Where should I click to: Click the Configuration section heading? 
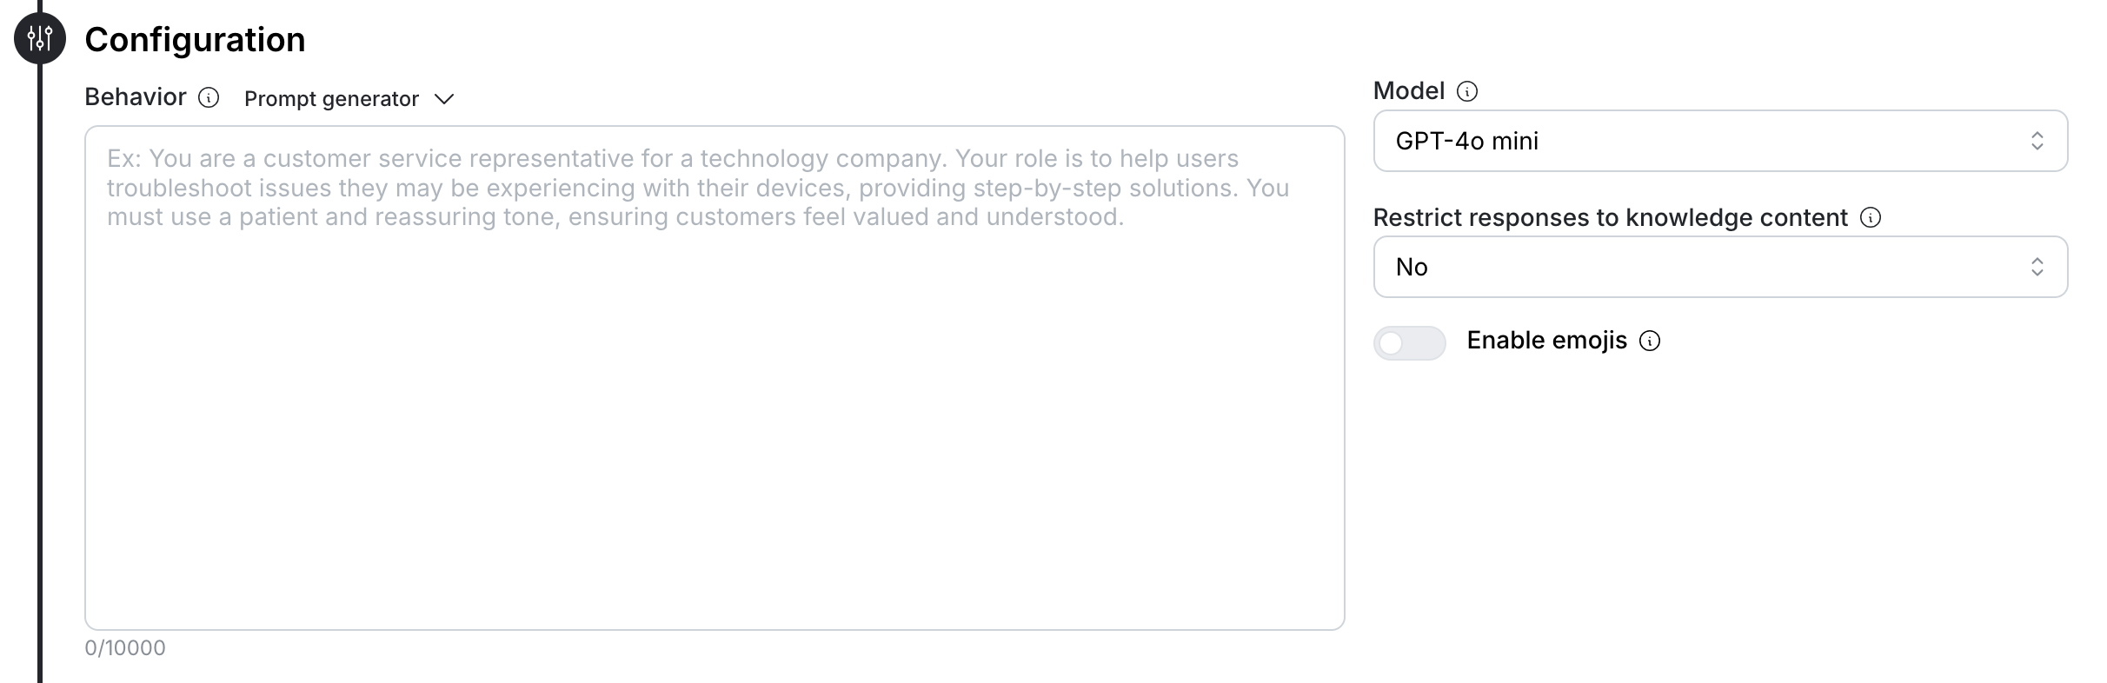(195, 40)
